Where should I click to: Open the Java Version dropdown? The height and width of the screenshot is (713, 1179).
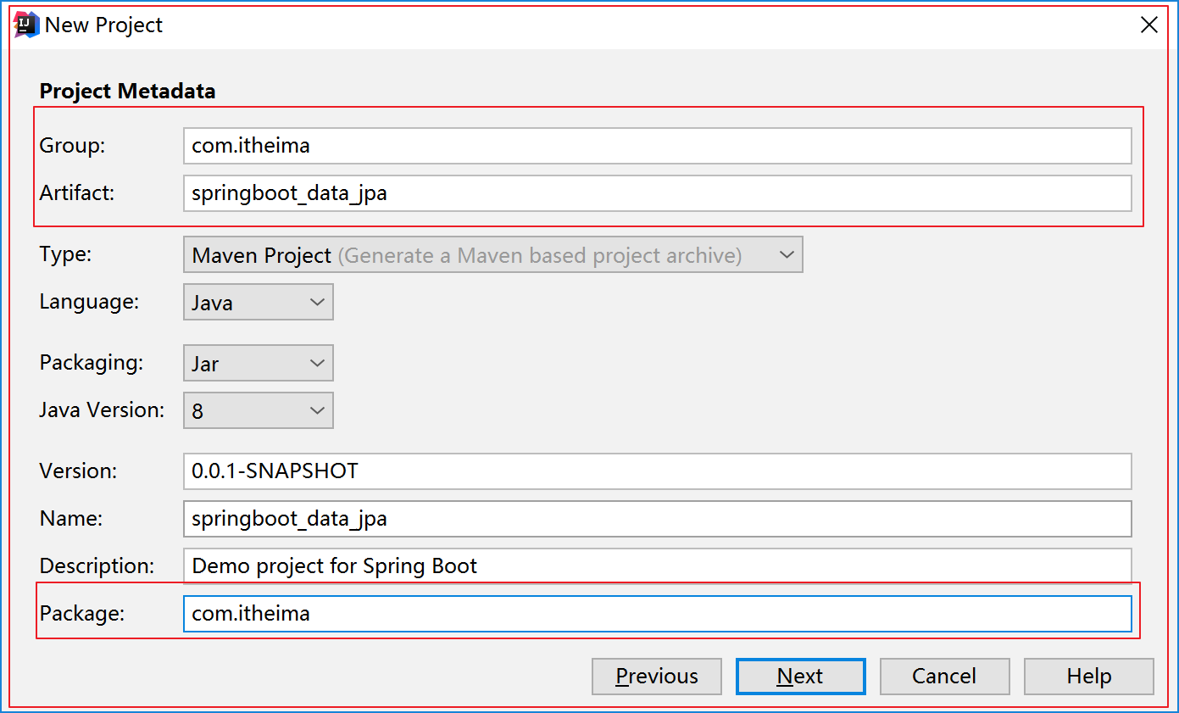point(259,410)
